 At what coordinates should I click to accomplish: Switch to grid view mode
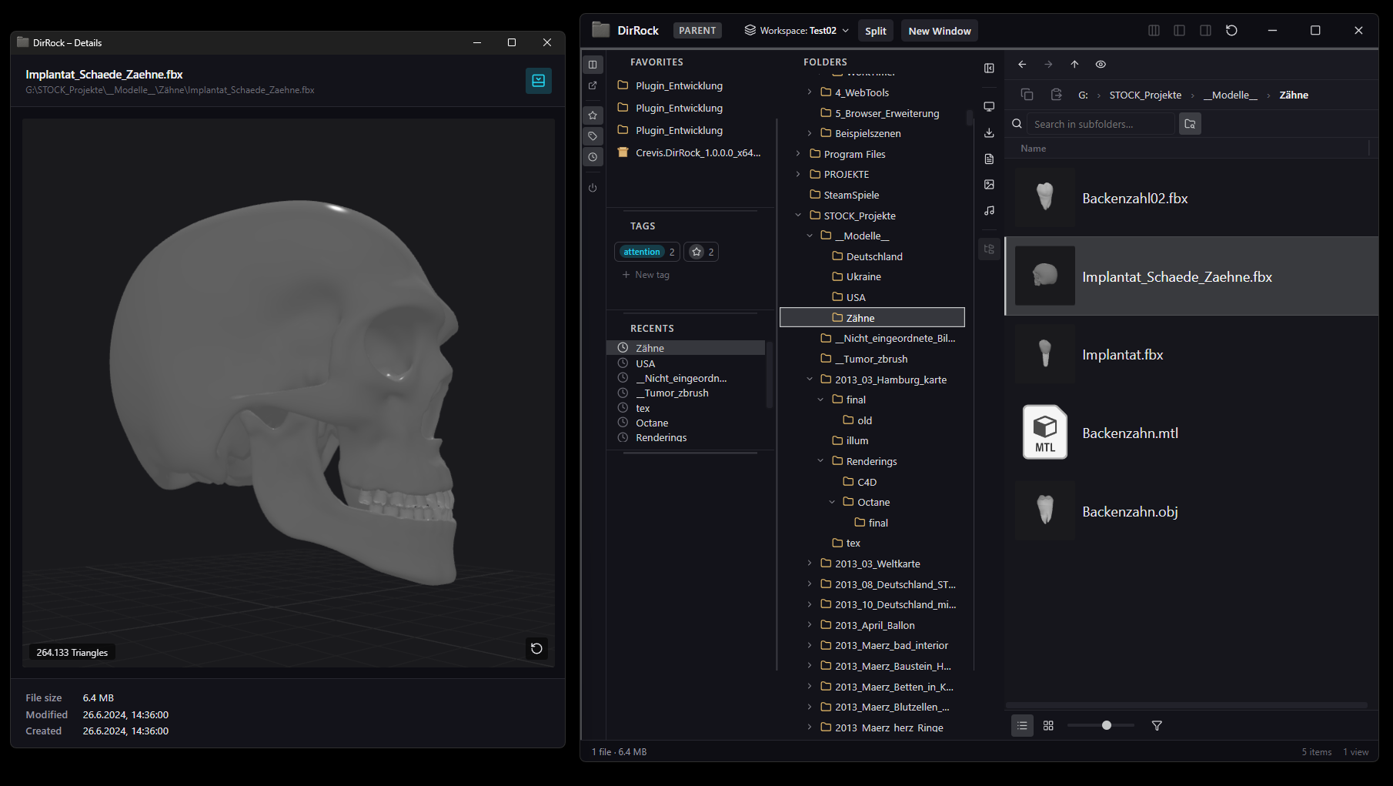(1048, 725)
